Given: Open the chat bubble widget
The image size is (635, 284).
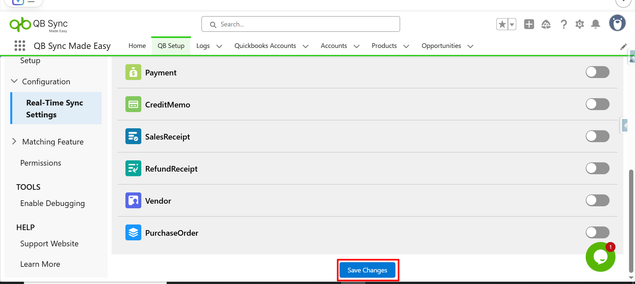Looking at the screenshot, I should click(600, 257).
